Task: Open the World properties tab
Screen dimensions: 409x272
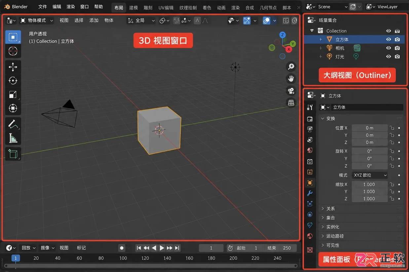Action: point(310,162)
